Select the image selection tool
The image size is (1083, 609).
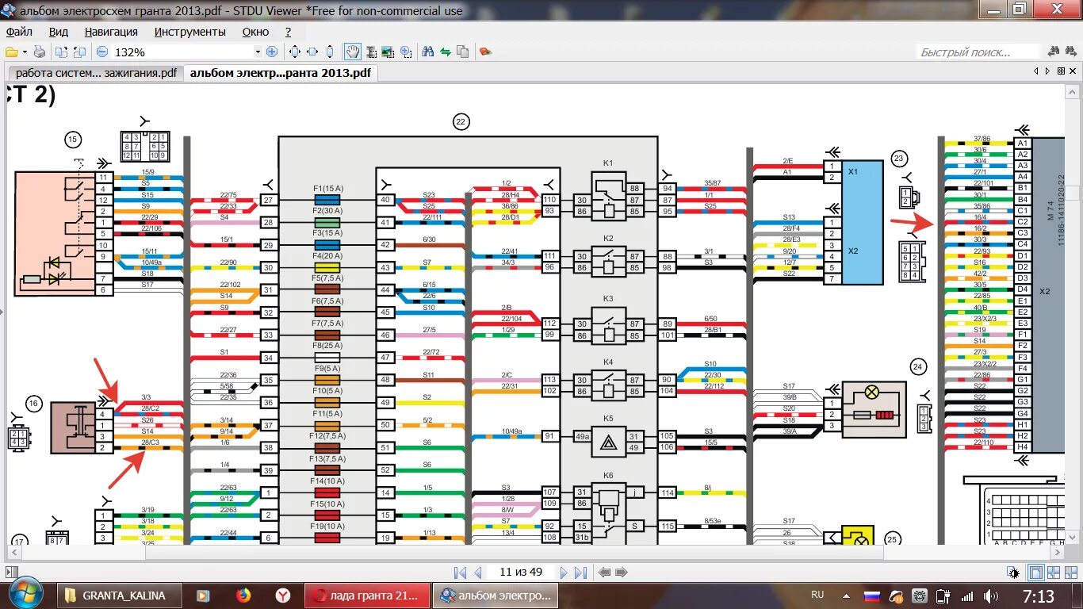tap(388, 52)
